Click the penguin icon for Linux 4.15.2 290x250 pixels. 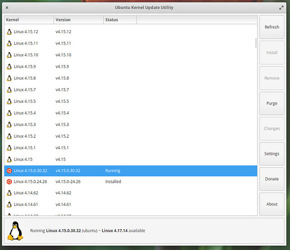coord(9,136)
